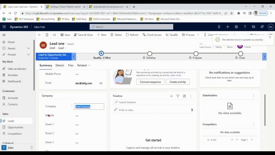Click Check Access command

pos(152,35)
